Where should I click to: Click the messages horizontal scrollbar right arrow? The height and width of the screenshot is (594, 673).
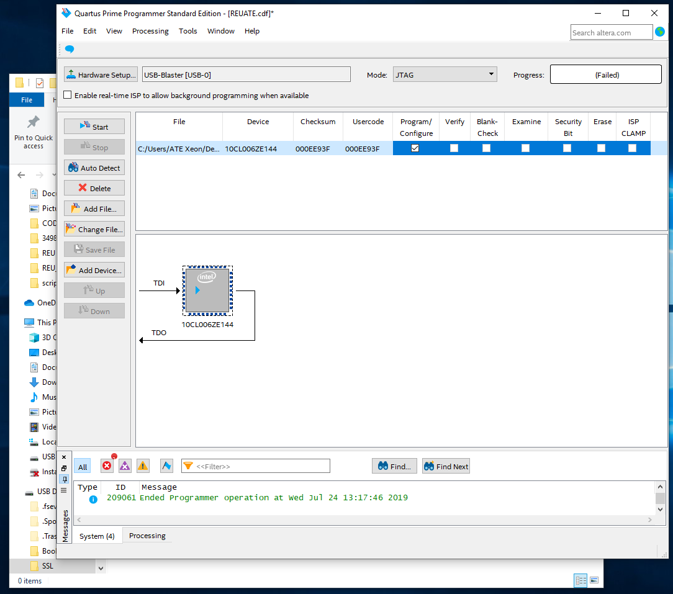(650, 520)
